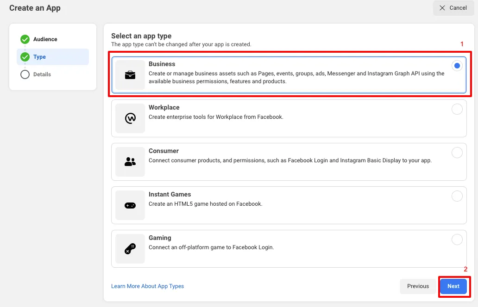Click the Gaming title text
Screen dimensions: 478x307
[x=160, y=238]
